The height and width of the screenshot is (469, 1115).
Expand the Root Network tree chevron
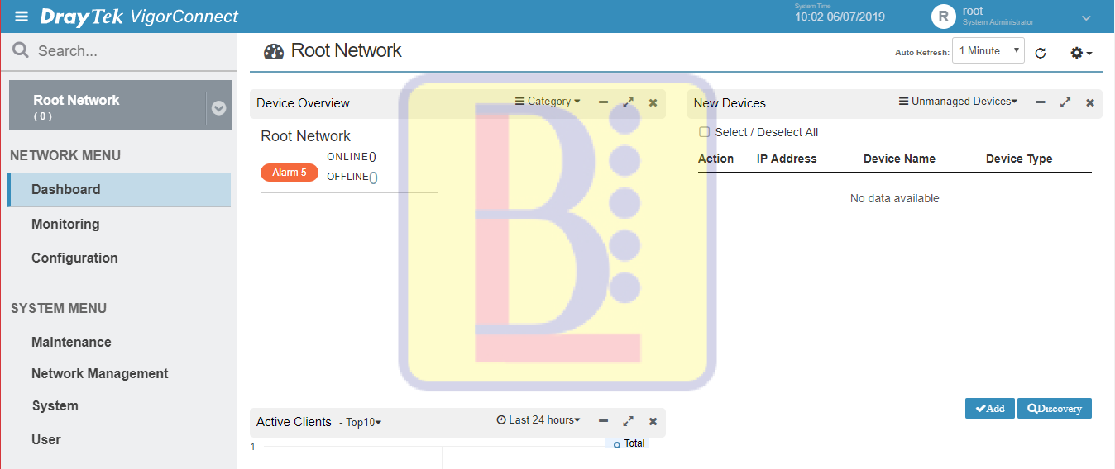click(x=218, y=107)
